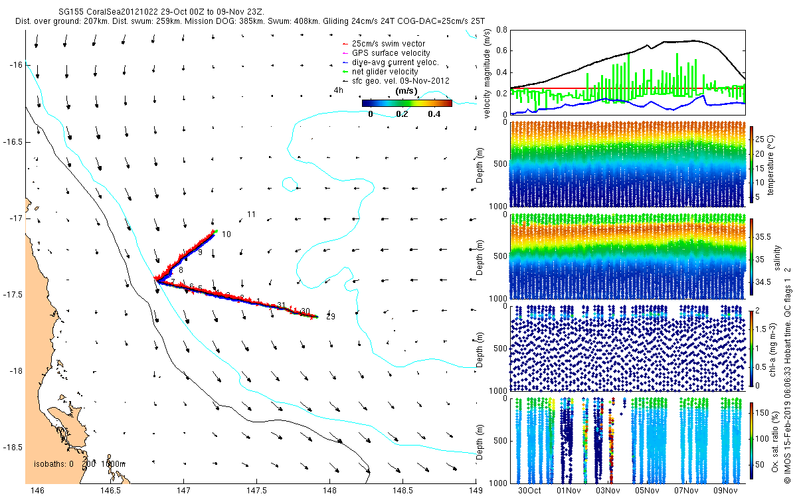797x498 pixels.
Task: Click the temperature colorbar
Action: pos(751,164)
